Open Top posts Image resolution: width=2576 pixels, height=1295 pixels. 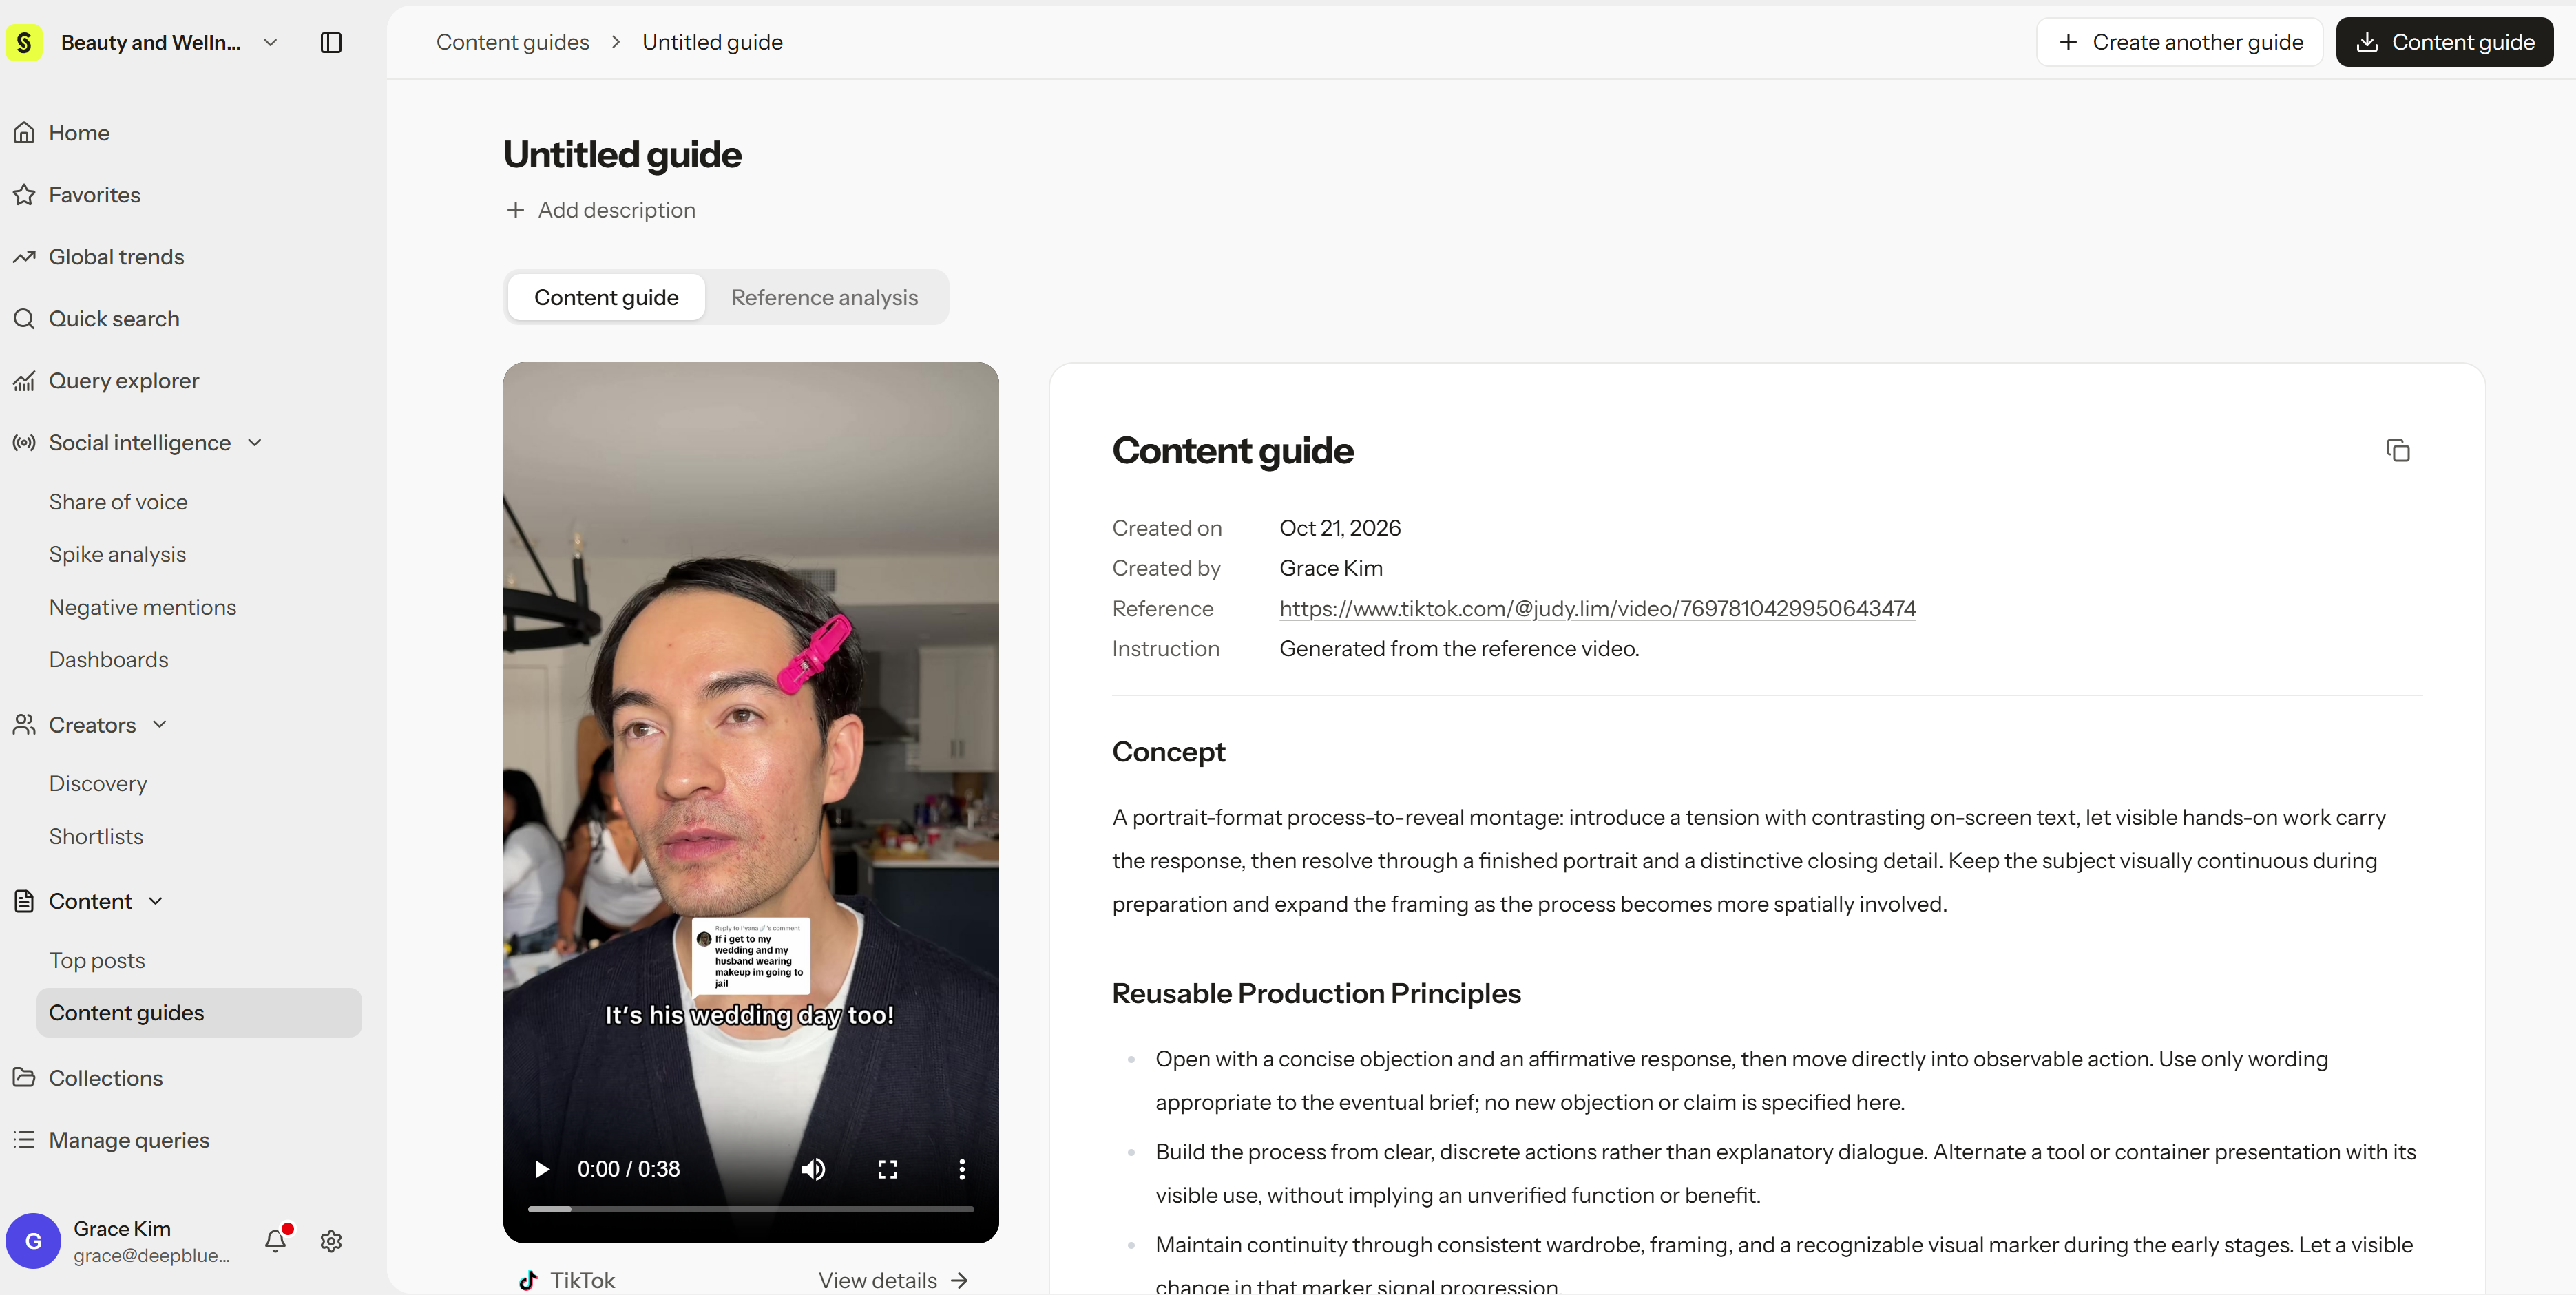click(x=97, y=960)
